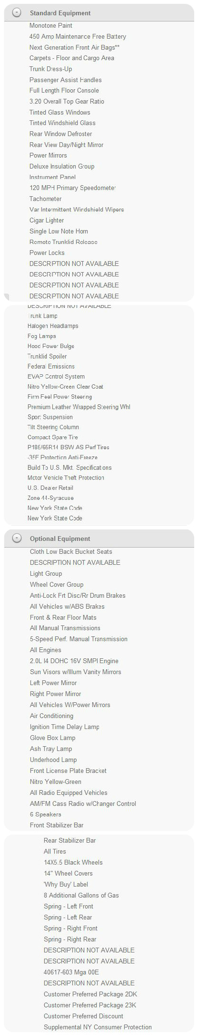Select Remote Trunklid Release line
Viewport: 198px width, 1036px height.
[x=63, y=242]
